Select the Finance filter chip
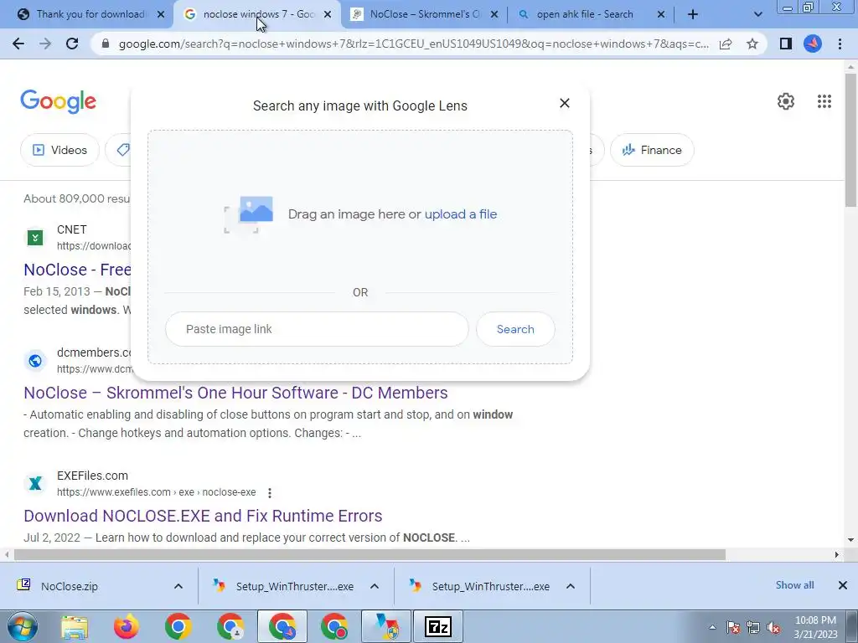Screen dimensions: 858x643 pyautogui.click(x=652, y=150)
